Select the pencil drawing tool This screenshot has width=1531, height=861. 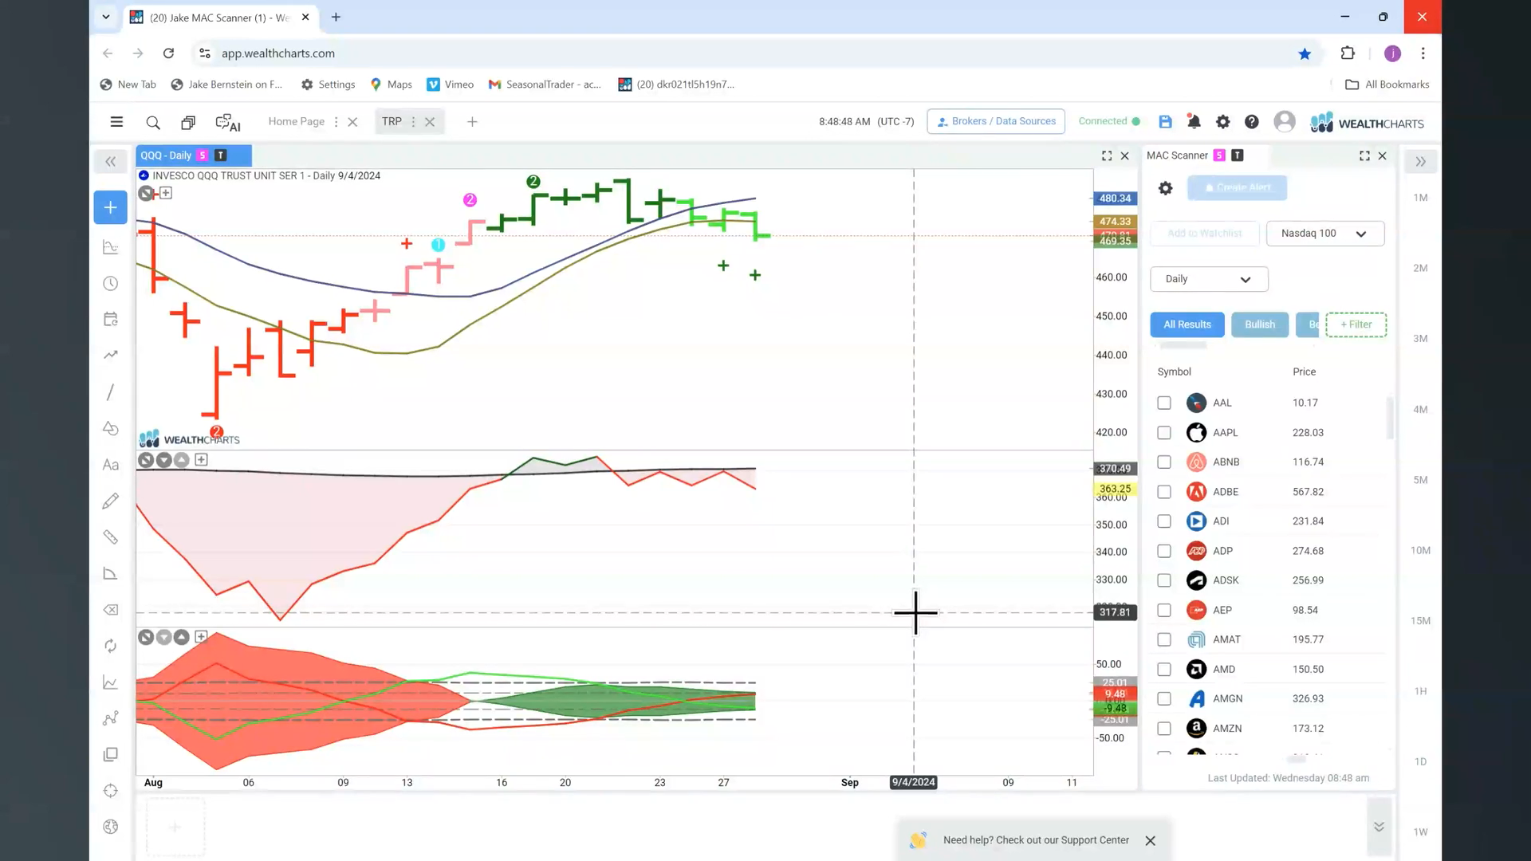110,501
